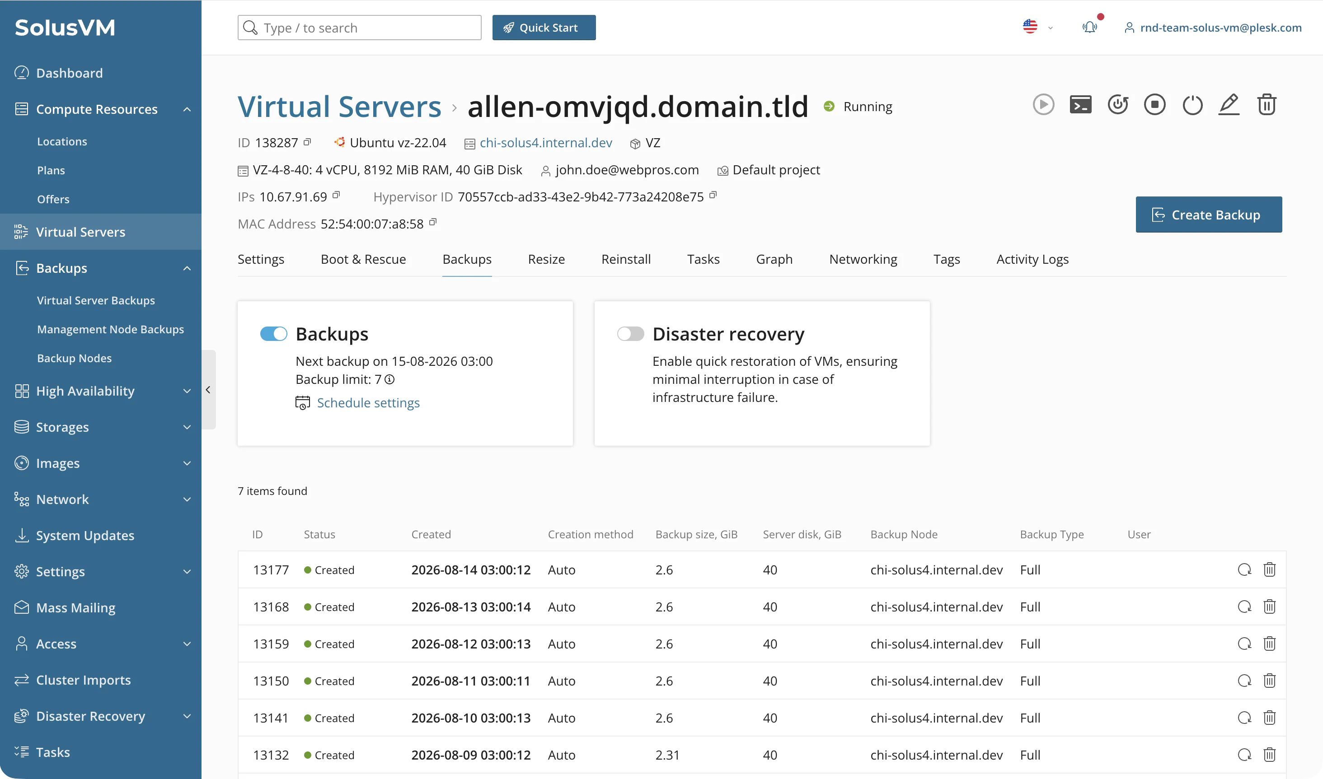Delete backup 13132 with trash icon
This screenshot has height=779, width=1323.
click(x=1269, y=755)
